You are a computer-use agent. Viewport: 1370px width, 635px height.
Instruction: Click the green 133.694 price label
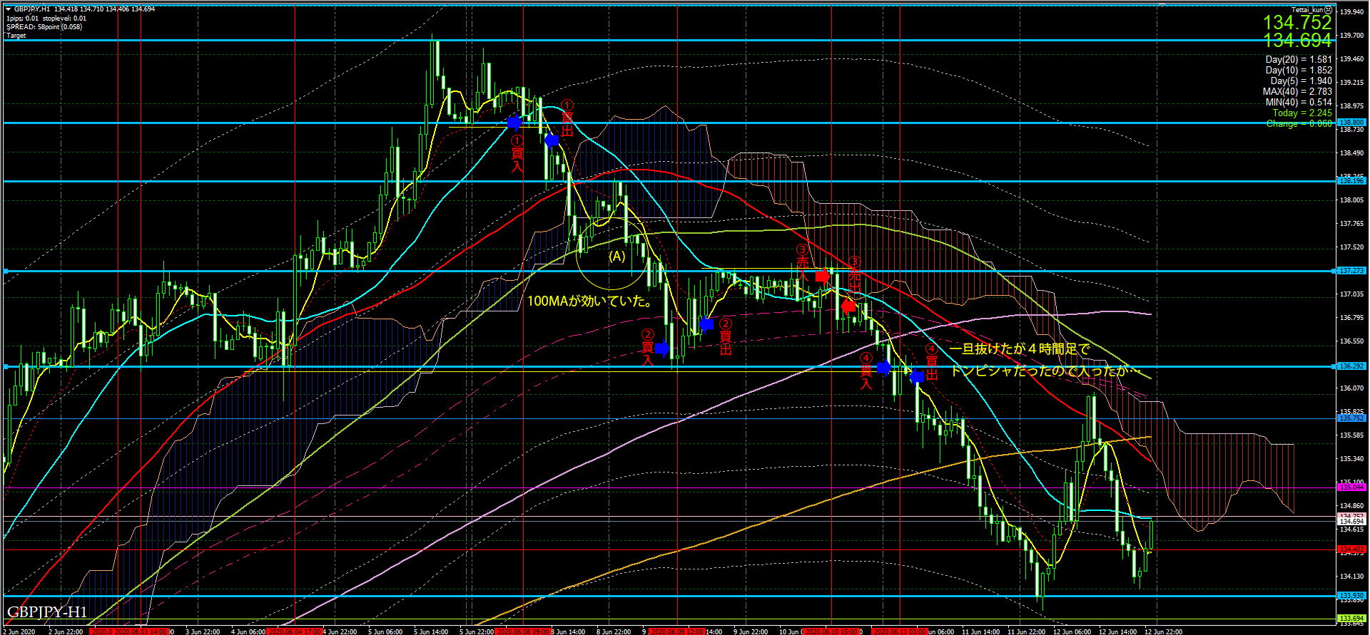(1351, 619)
